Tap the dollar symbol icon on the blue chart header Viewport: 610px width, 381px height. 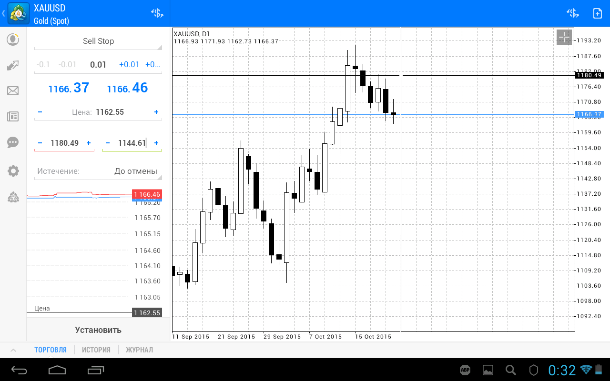(572, 13)
